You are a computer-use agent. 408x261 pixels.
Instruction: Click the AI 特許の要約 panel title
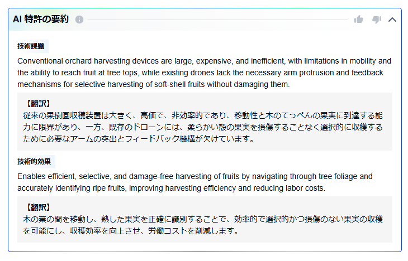point(41,20)
